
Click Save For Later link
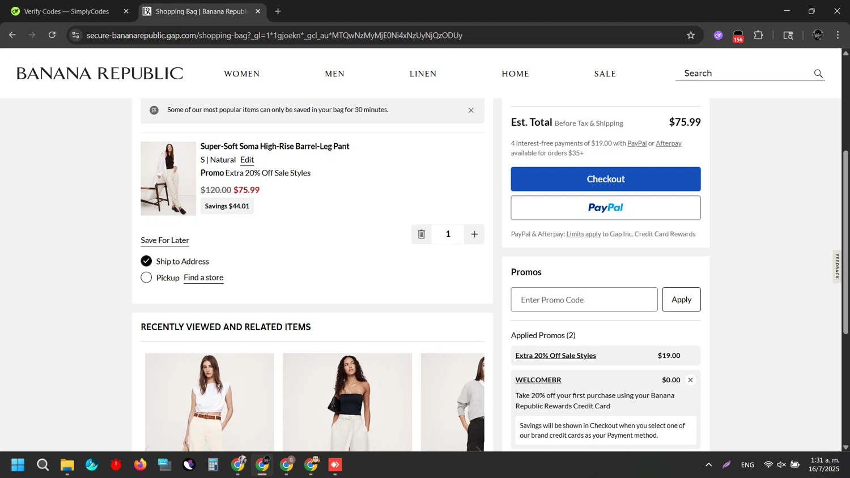[165, 240]
